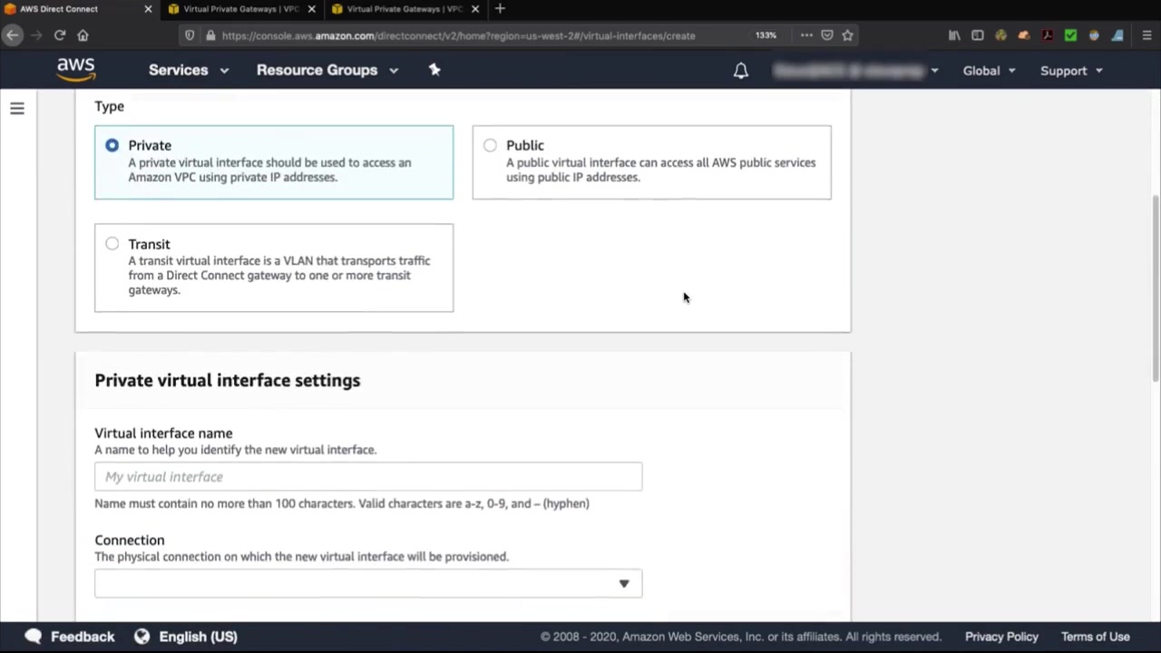Focus the Virtual interface name field
This screenshot has width=1161, height=653.
pyautogui.click(x=368, y=476)
